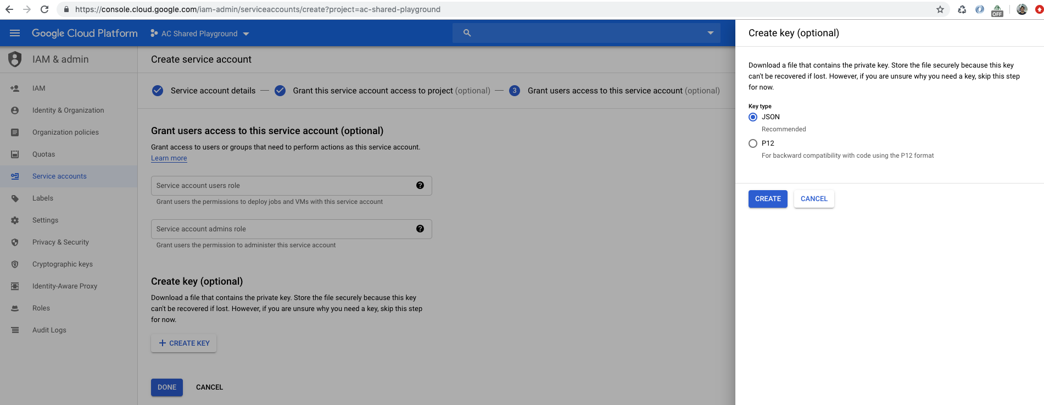Click the Settings gear icon in sidebar
1044x405 pixels.
(15, 220)
